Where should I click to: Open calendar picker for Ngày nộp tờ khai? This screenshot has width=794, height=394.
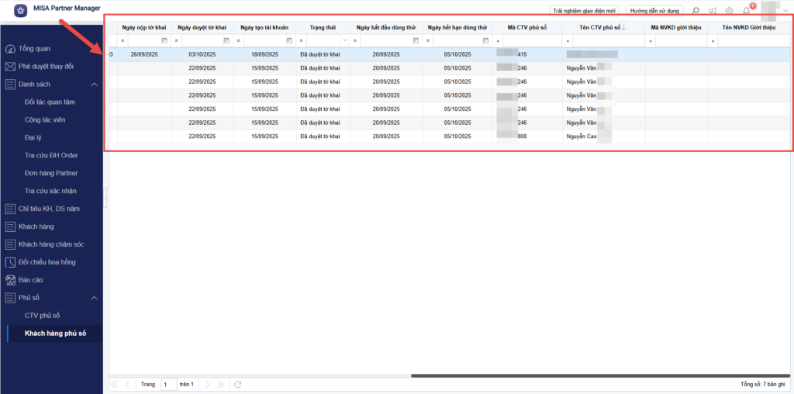(164, 40)
